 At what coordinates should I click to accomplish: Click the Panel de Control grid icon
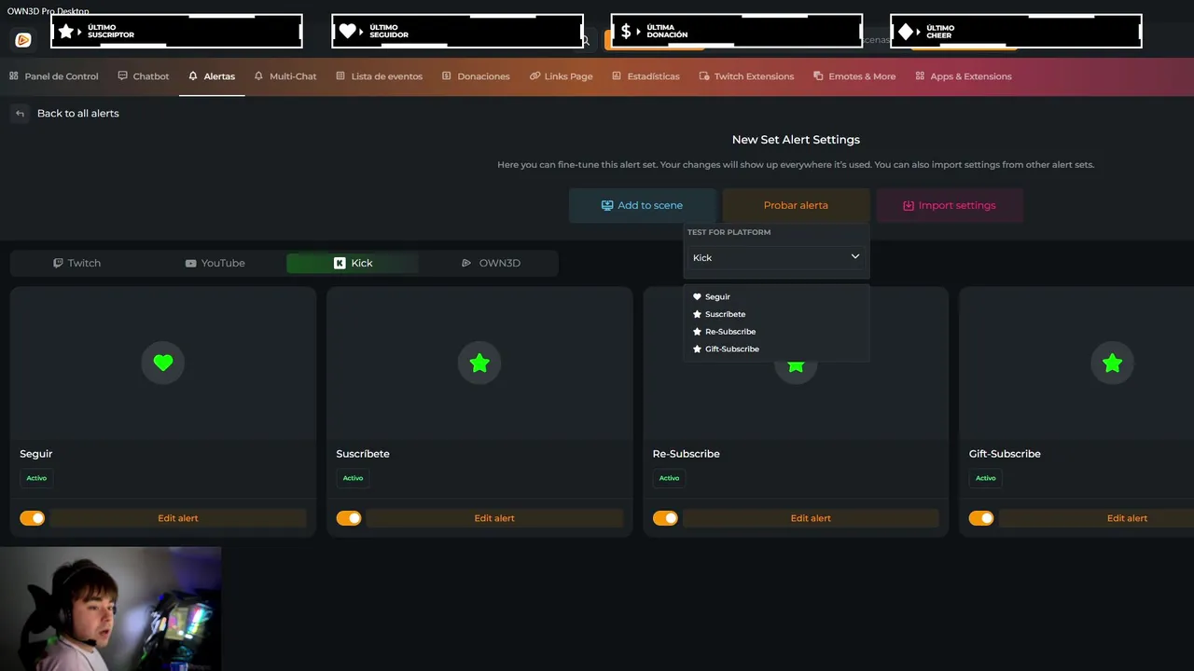[x=14, y=76]
